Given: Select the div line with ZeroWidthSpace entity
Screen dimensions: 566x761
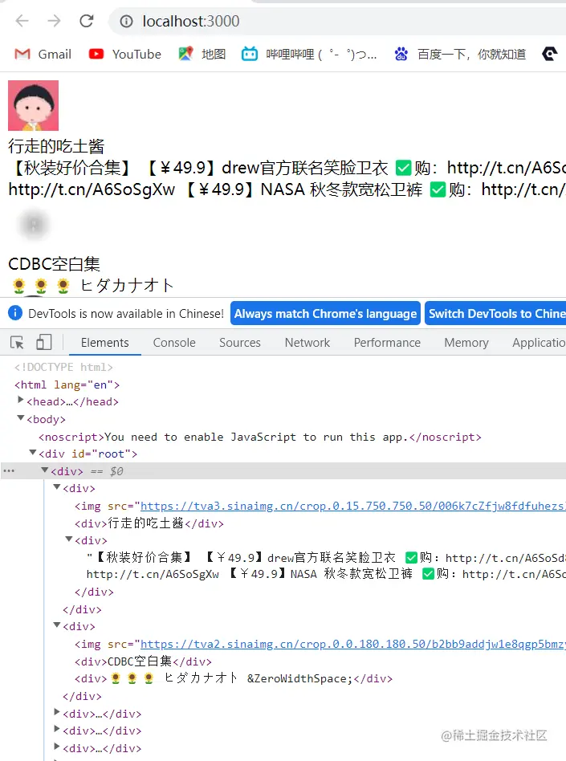Looking at the screenshot, I should (234, 678).
